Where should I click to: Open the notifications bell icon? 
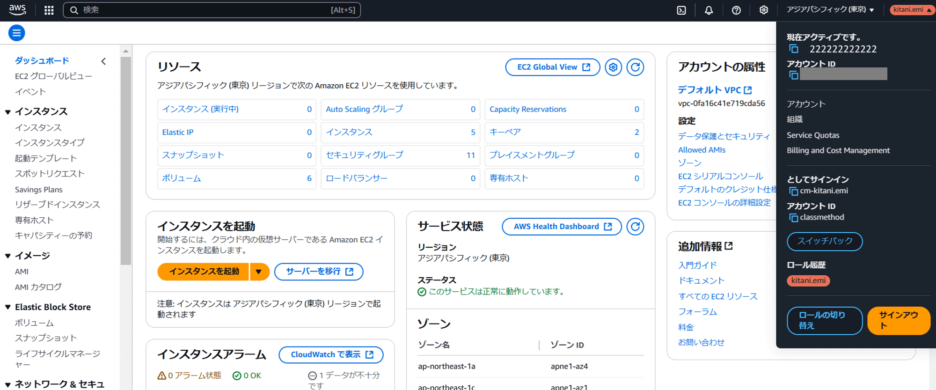[709, 10]
